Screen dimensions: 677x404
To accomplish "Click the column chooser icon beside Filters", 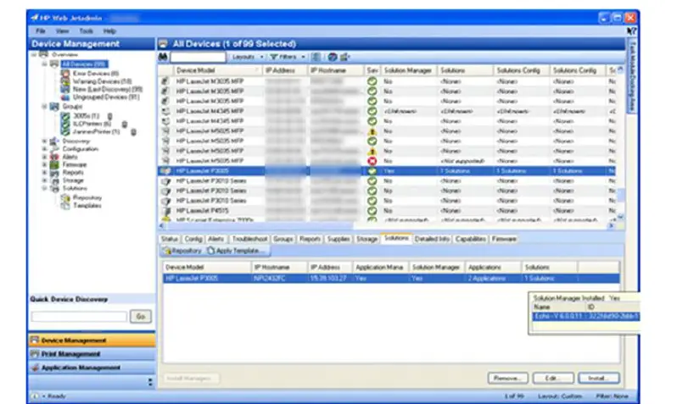I will tap(316, 57).
